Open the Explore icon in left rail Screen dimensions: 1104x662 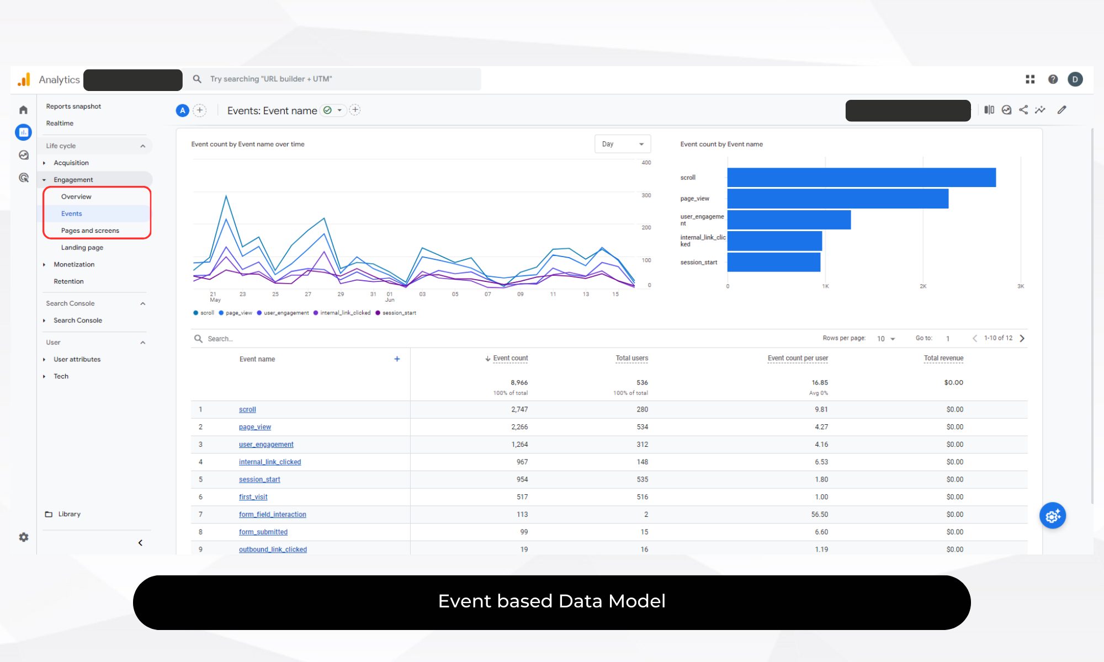click(x=23, y=155)
